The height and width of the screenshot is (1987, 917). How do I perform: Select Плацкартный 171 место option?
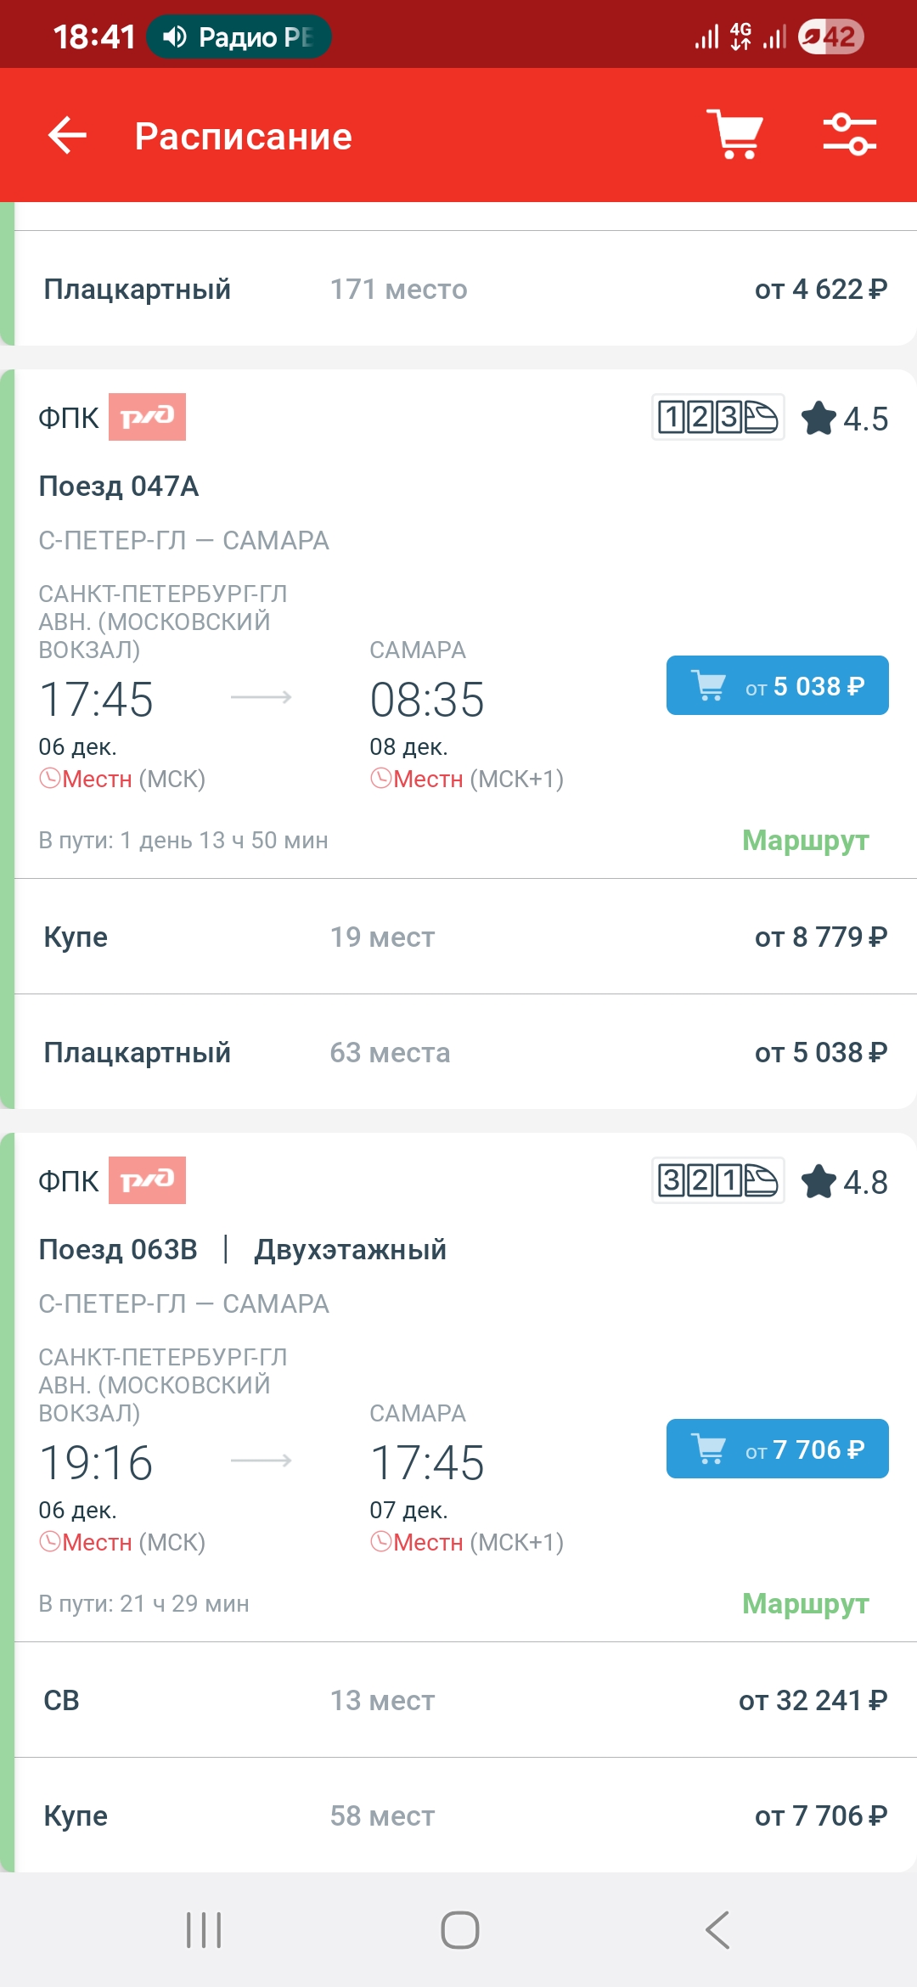[x=465, y=289]
